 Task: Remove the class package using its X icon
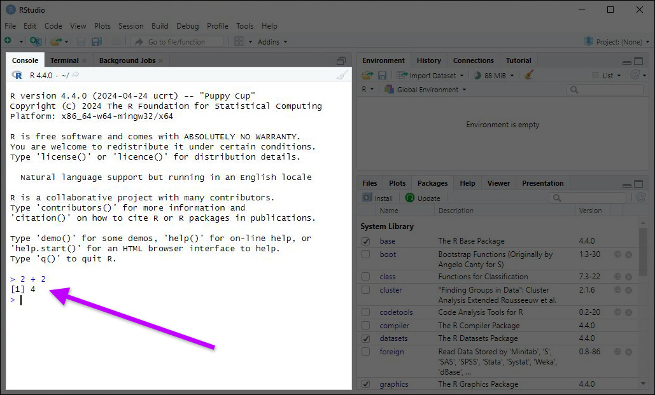coord(629,277)
